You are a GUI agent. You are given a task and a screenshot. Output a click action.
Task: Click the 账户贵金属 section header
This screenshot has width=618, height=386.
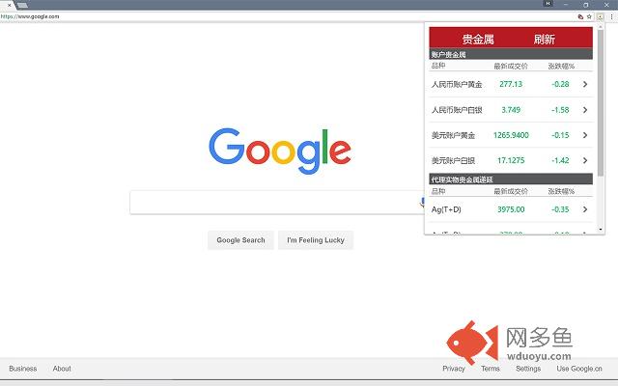pos(511,54)
